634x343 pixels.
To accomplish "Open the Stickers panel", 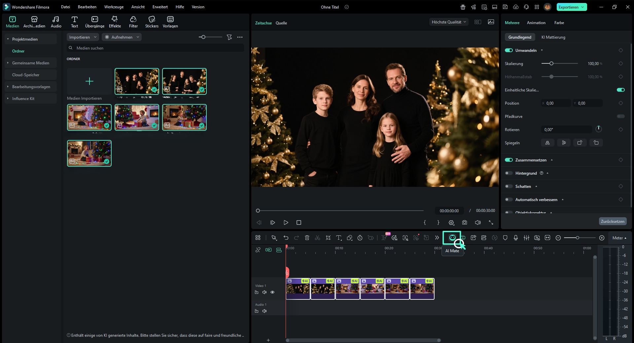I will [152, 22].
